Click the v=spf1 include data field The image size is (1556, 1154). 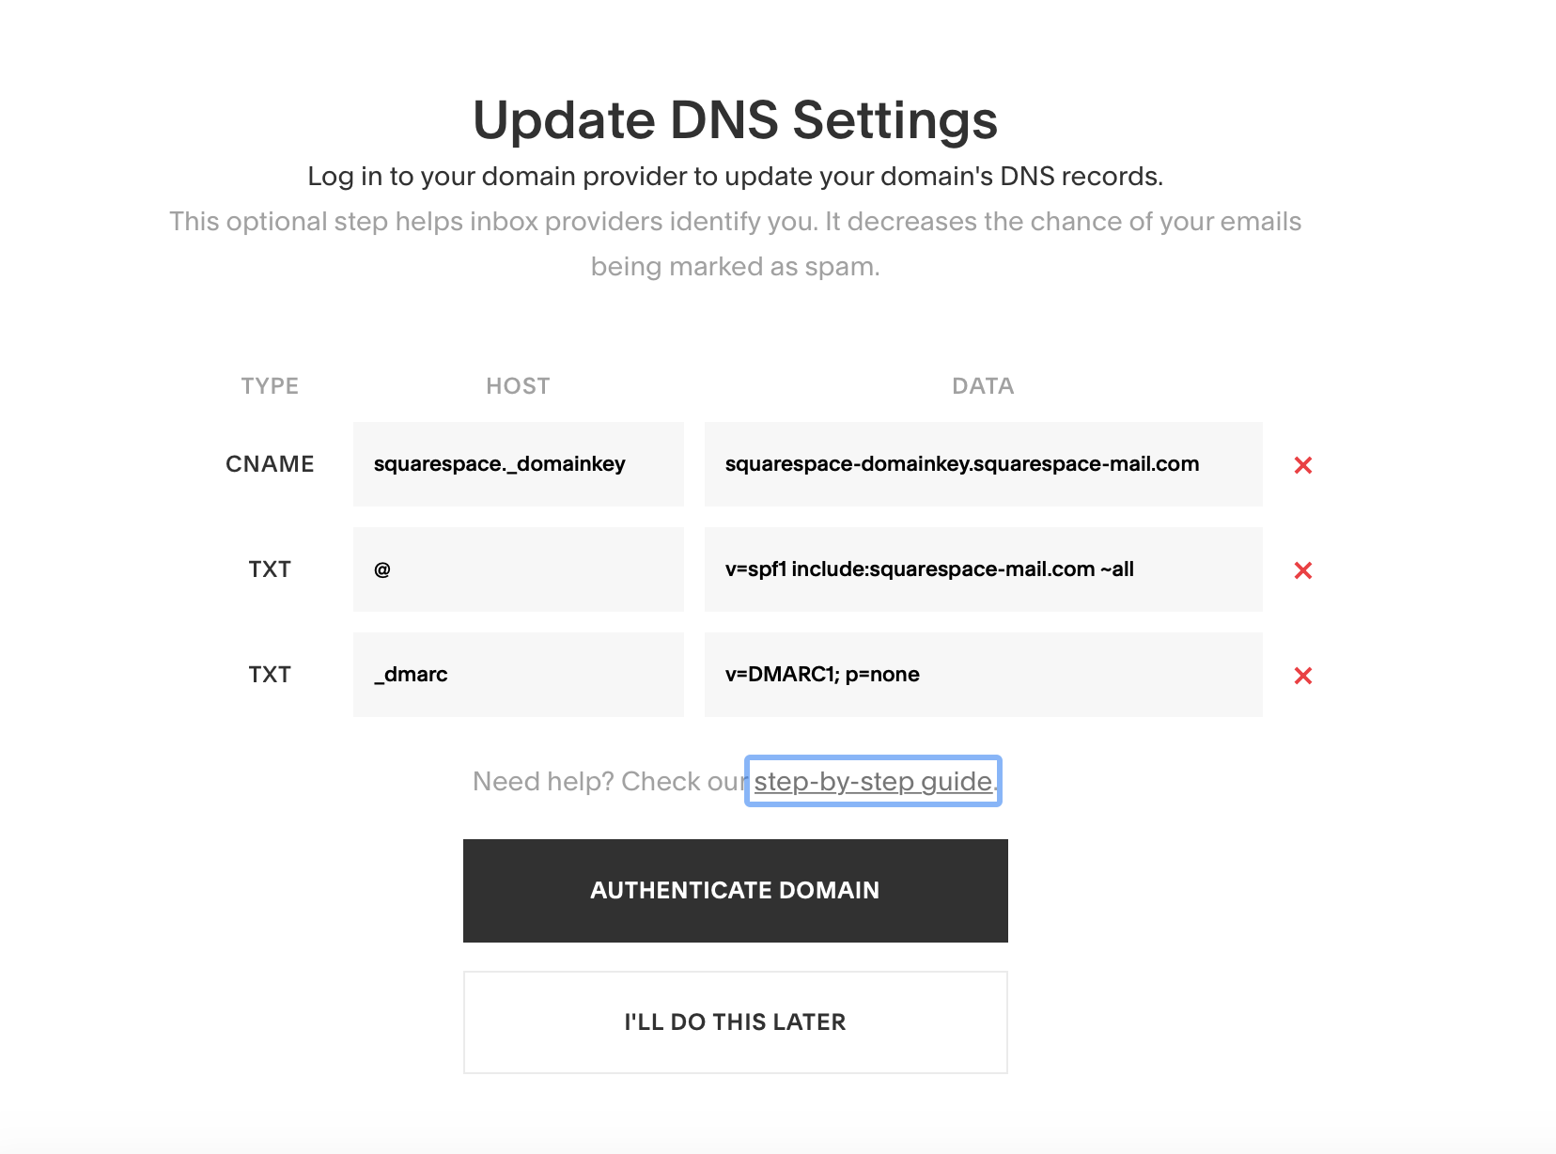click(984, 569)
